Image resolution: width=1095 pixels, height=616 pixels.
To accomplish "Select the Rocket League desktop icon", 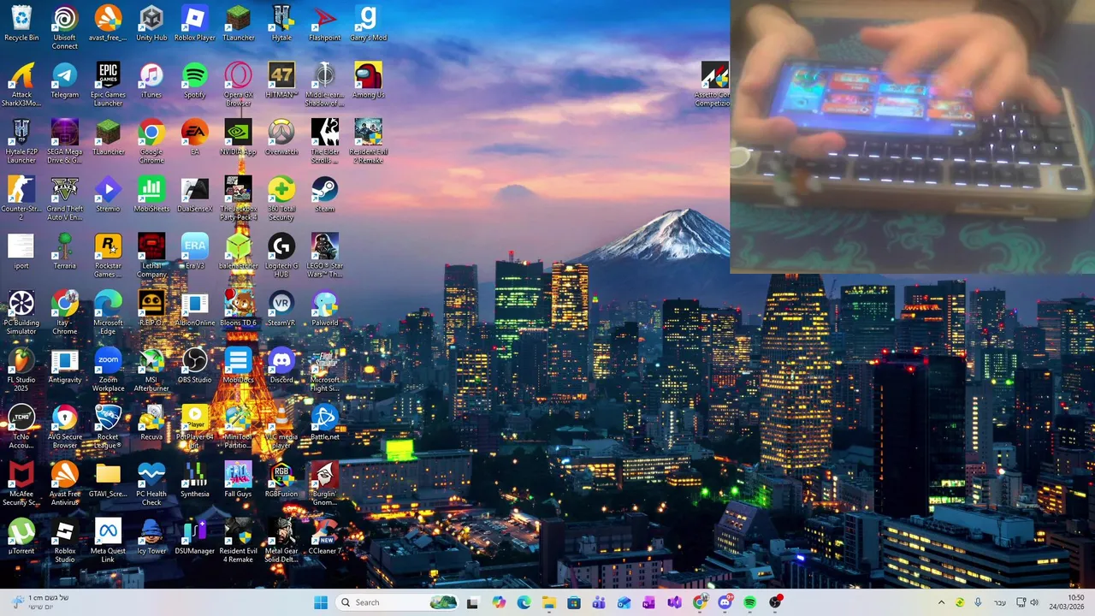I will pyautogui.click(x=108, y=426).
